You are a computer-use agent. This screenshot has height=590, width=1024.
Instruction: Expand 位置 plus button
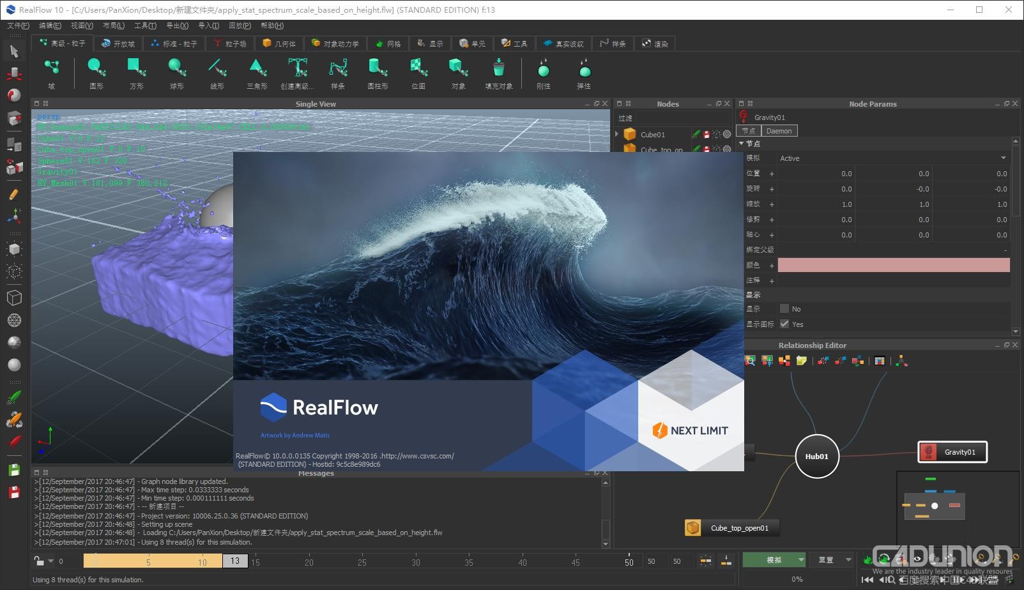(772, 174)
